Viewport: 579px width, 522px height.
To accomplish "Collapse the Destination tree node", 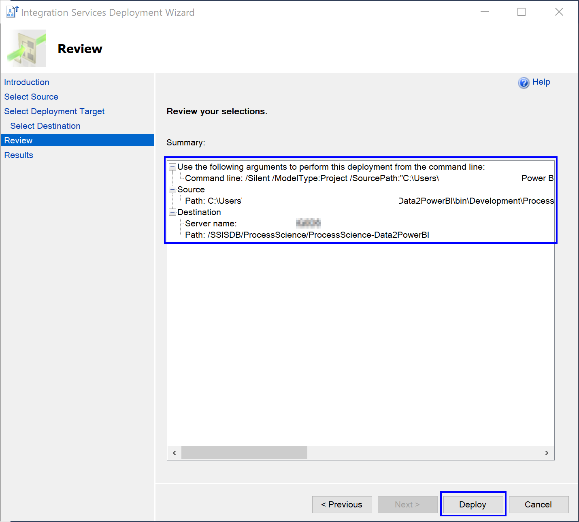I will point(172,212).
